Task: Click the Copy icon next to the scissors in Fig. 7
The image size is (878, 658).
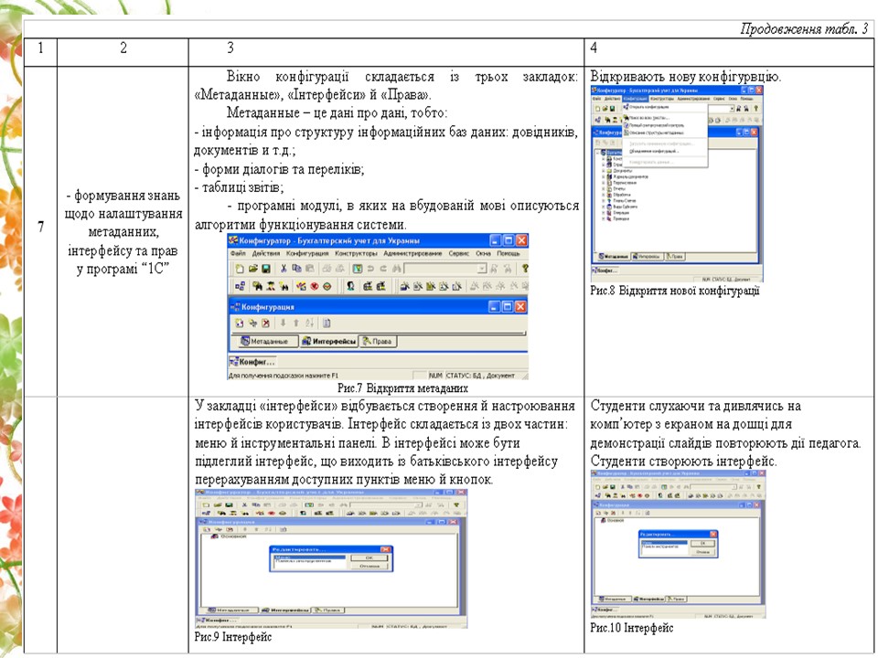Action: pos(297,269)
